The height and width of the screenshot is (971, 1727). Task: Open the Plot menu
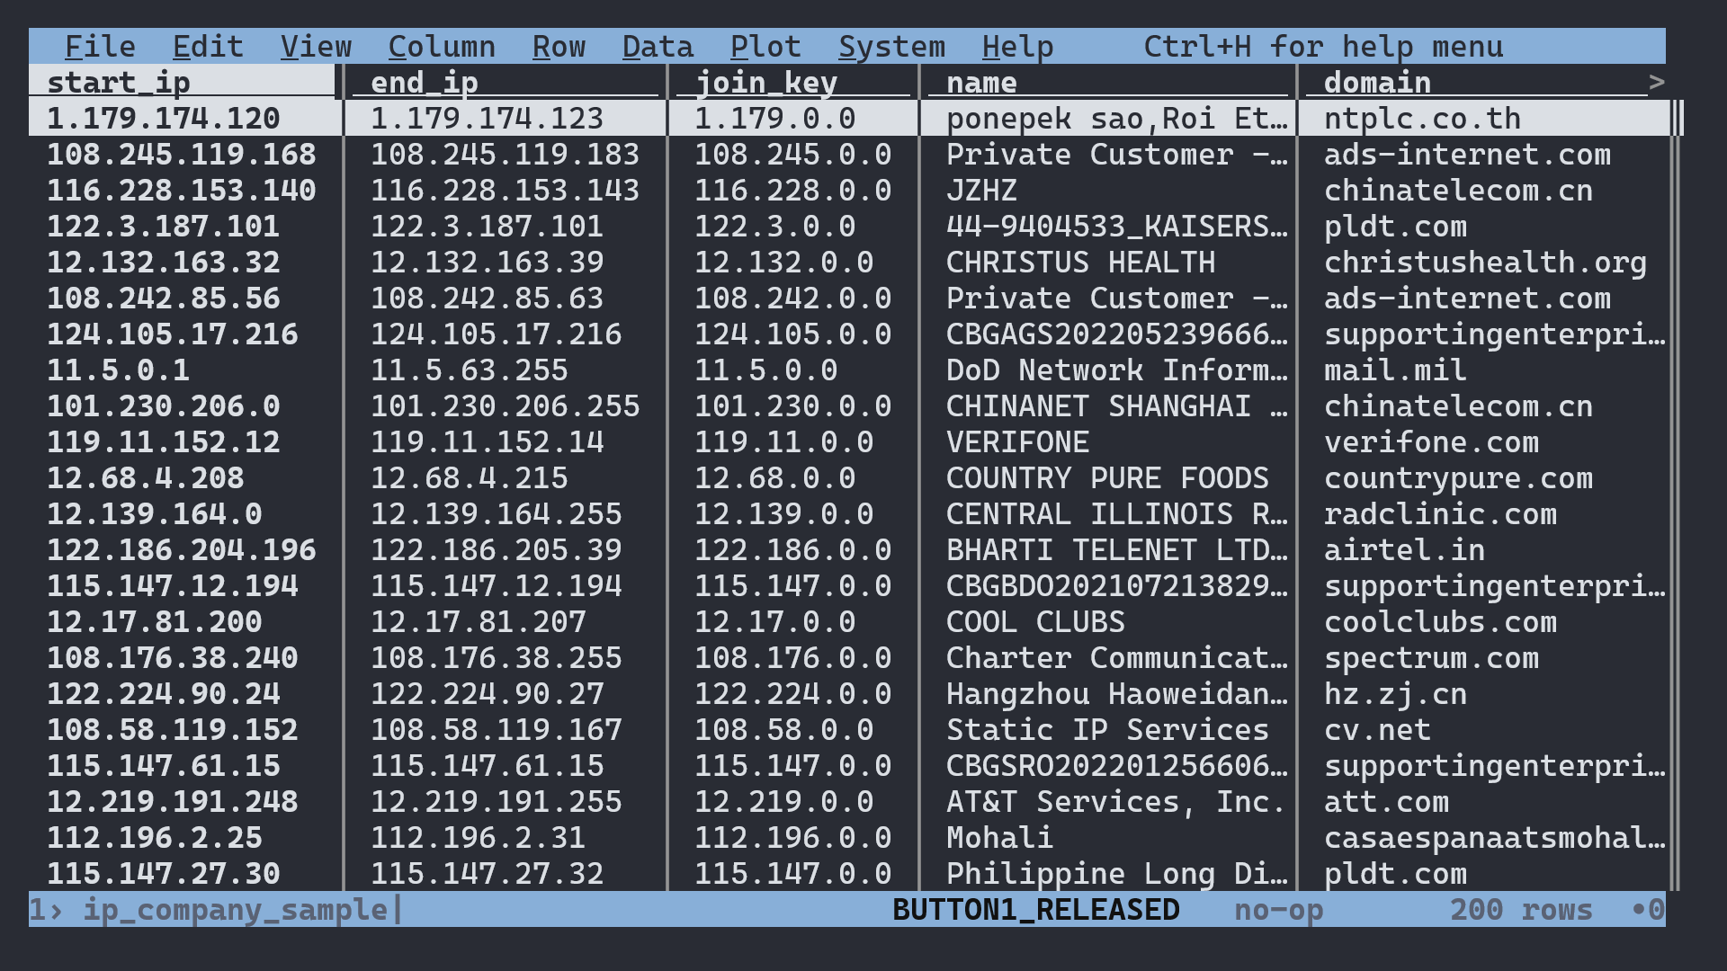(x=765, y=46)
